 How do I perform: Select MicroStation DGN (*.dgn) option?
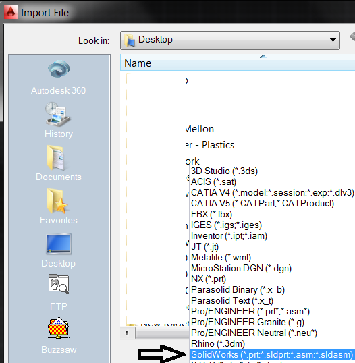coord(273,269)
